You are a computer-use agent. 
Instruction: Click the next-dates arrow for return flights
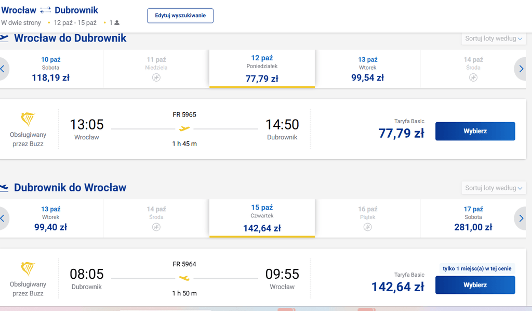pos(522,218)
